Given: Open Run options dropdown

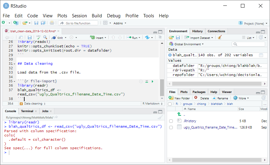Looking at the screenshot, I should tap(139, 38).
